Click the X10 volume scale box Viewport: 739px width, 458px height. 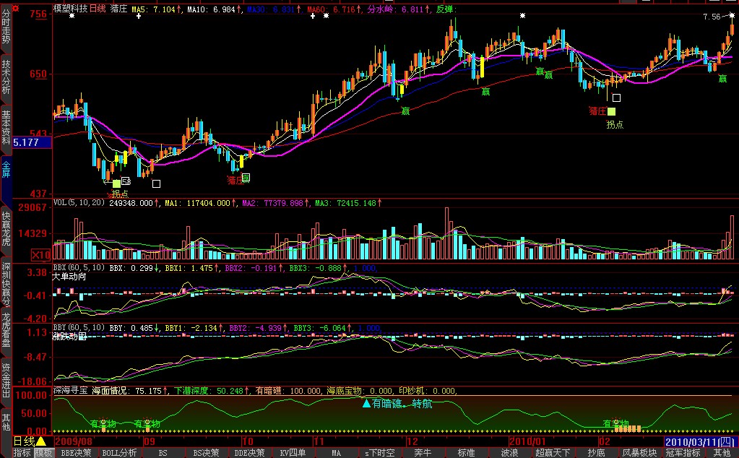(41, 255)
